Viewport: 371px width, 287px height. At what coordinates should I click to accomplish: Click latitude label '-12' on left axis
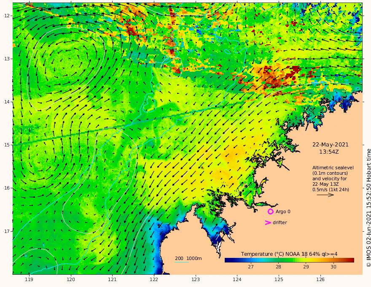(x=6, y=16)
